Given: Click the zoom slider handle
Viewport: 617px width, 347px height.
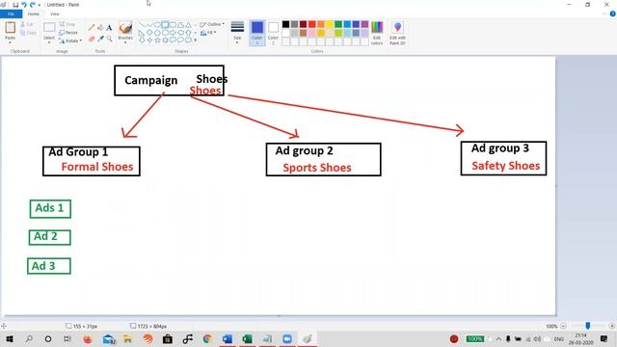Looking at the screenshot, I should tap(588, 326).
